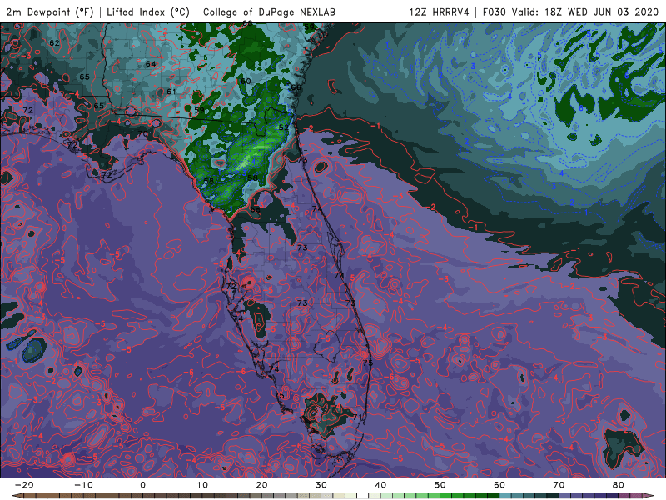Click the 70 dewpoint value on the map
The width and height of the screenshot is (666, 500).
click(142, 133)
